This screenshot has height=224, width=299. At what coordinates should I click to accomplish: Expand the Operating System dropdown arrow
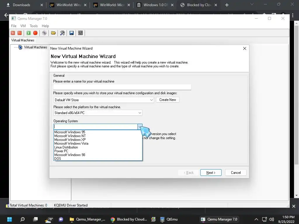140,127
